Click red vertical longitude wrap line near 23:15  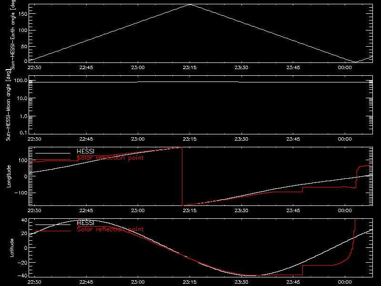click(x=182, y=176)
